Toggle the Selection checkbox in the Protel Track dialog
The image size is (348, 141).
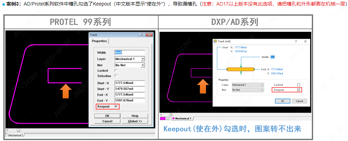point(116,76)
